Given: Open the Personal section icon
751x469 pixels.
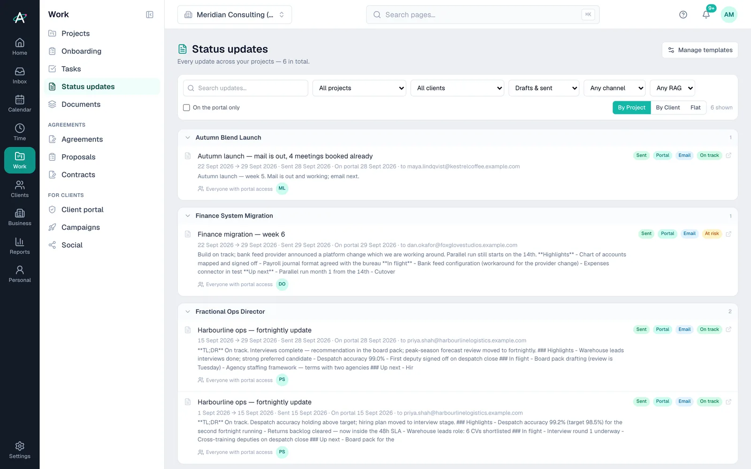Looking at the screenshot, I should click(x=20, y=274).
